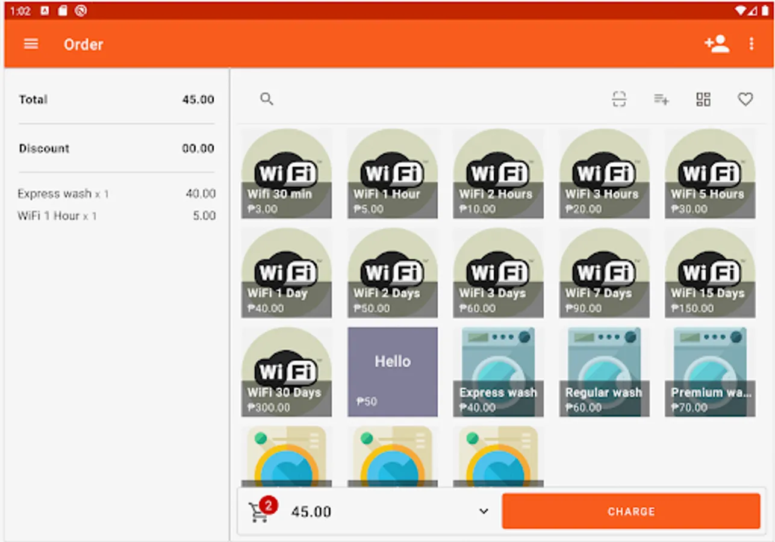This screenshot has height=542, width=775.
Task: Launch the barcode scanner
Action: [x=619, y=99]
